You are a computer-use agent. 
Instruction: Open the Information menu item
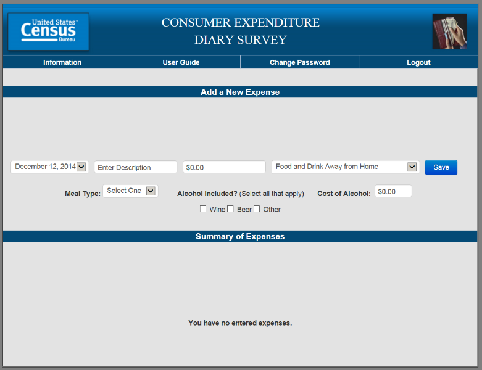[62, 62]
